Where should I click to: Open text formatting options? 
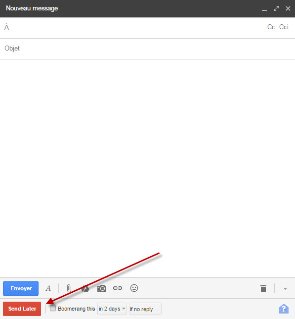click(48, 288)
